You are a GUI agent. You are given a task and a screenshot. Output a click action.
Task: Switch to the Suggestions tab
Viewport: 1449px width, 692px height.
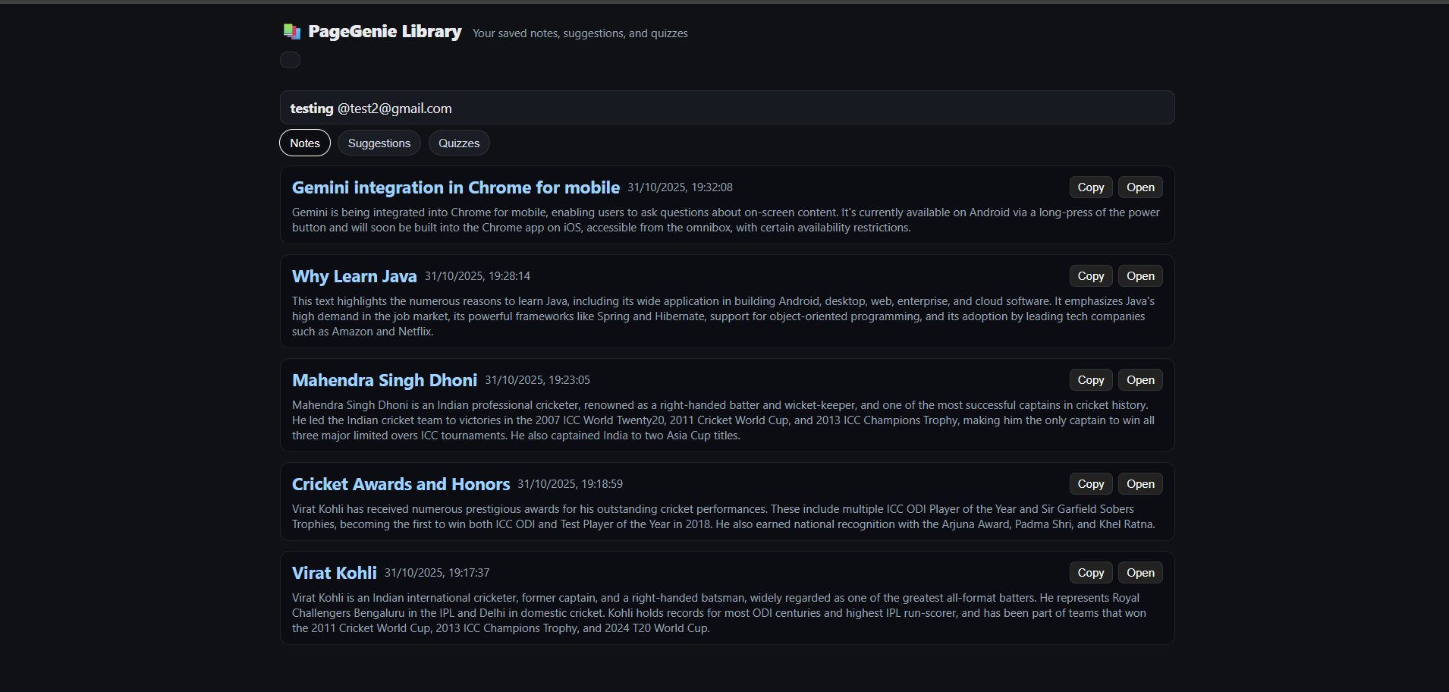[x=379, y=143]
